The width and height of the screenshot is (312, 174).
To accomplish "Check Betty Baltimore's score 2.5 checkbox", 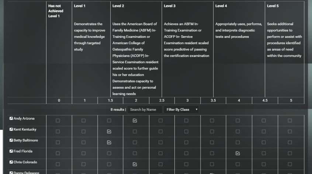I will 160,142.
